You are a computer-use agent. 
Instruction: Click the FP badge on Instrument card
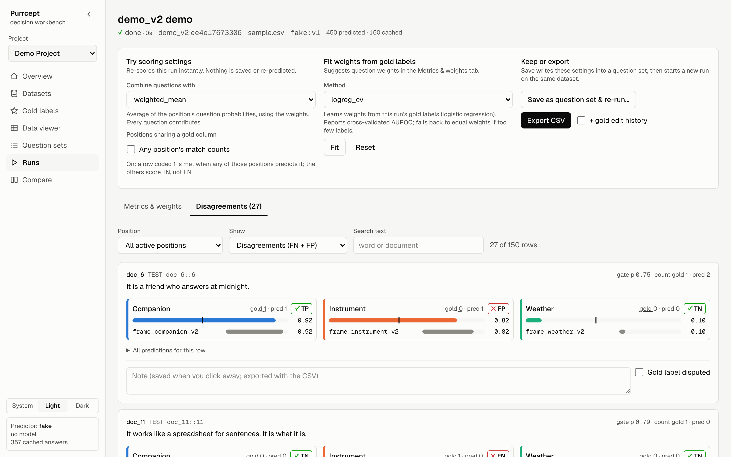click(x=498, y=308)
